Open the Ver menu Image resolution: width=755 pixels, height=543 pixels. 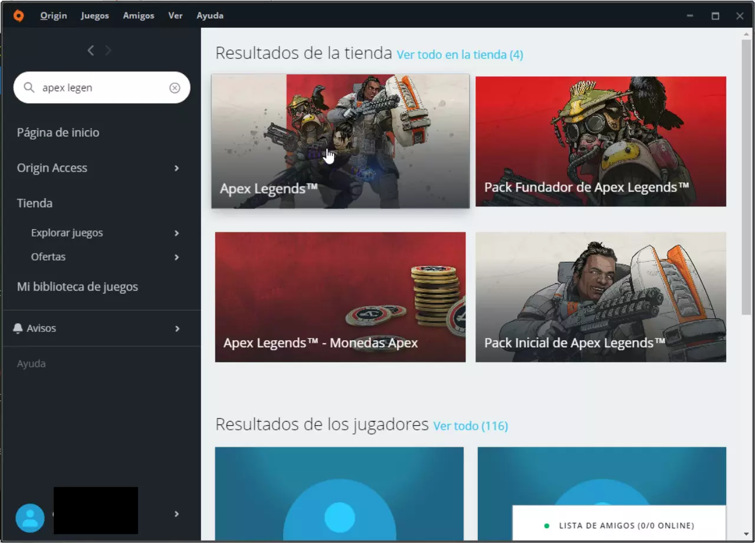click(x=175, y=16)
